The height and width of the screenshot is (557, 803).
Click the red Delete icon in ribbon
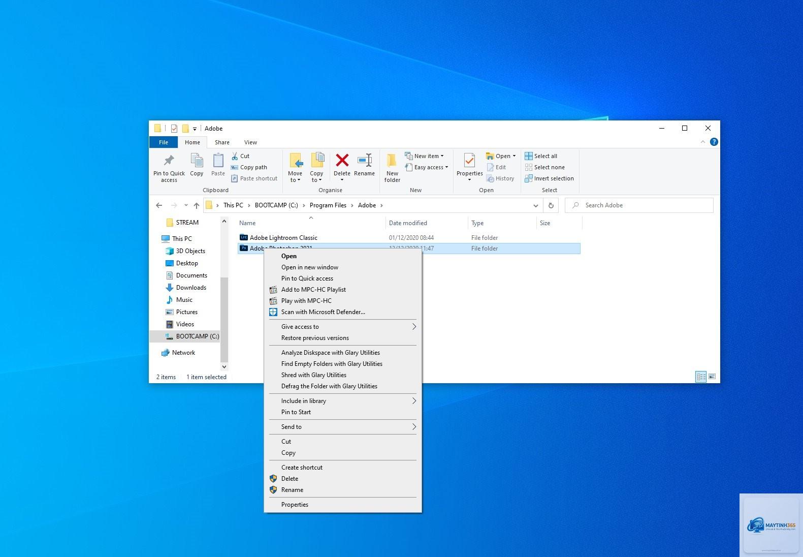[x=342, y=161]
